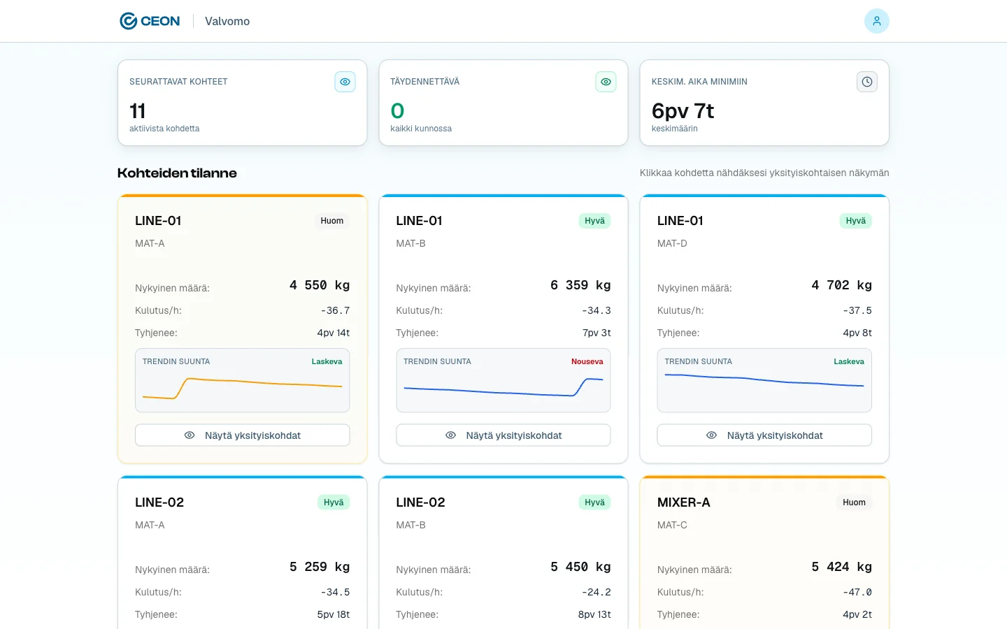
Task: Click eye icon in LINE-01 MAT-B details button
Action: point(450,435)
